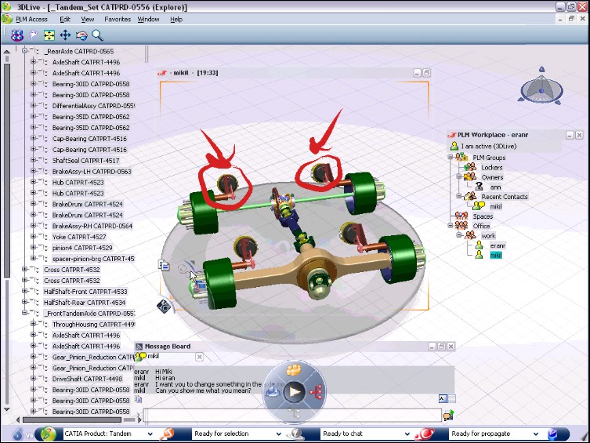590x443 pixels.
Task: Select ShaftSeal CATPRT-4517 in tree
Action: 85,160
